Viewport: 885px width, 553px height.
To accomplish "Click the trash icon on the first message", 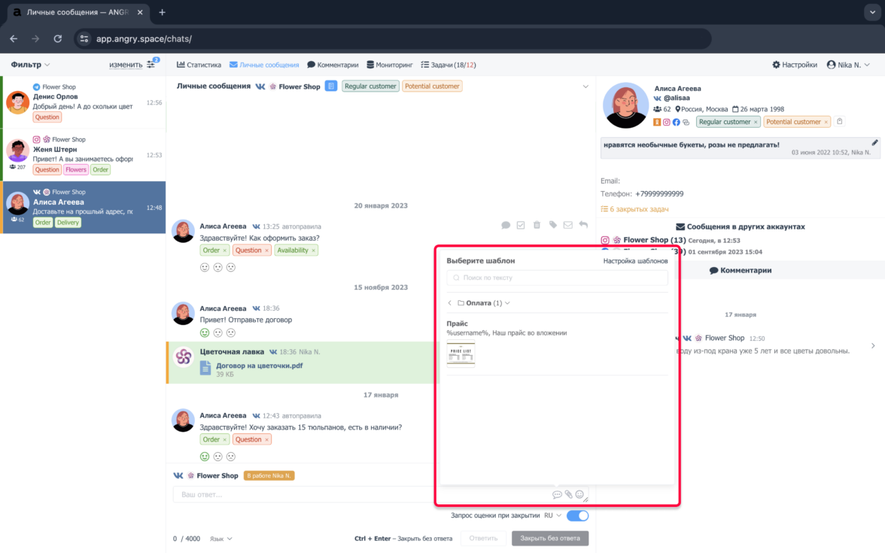I will [537, 225].
